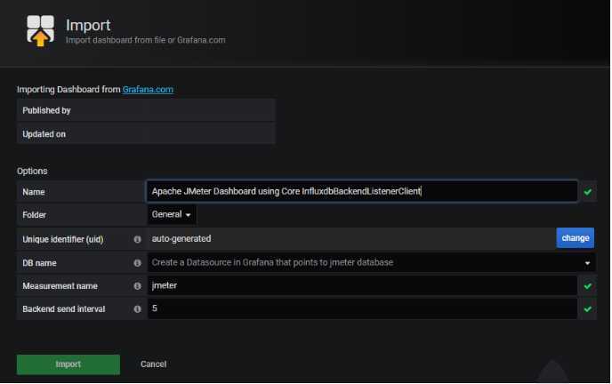Click the Cancel link

pos(153,364)
